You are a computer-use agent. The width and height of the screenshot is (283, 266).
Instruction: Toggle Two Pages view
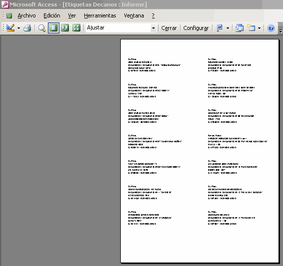(65, 28)
